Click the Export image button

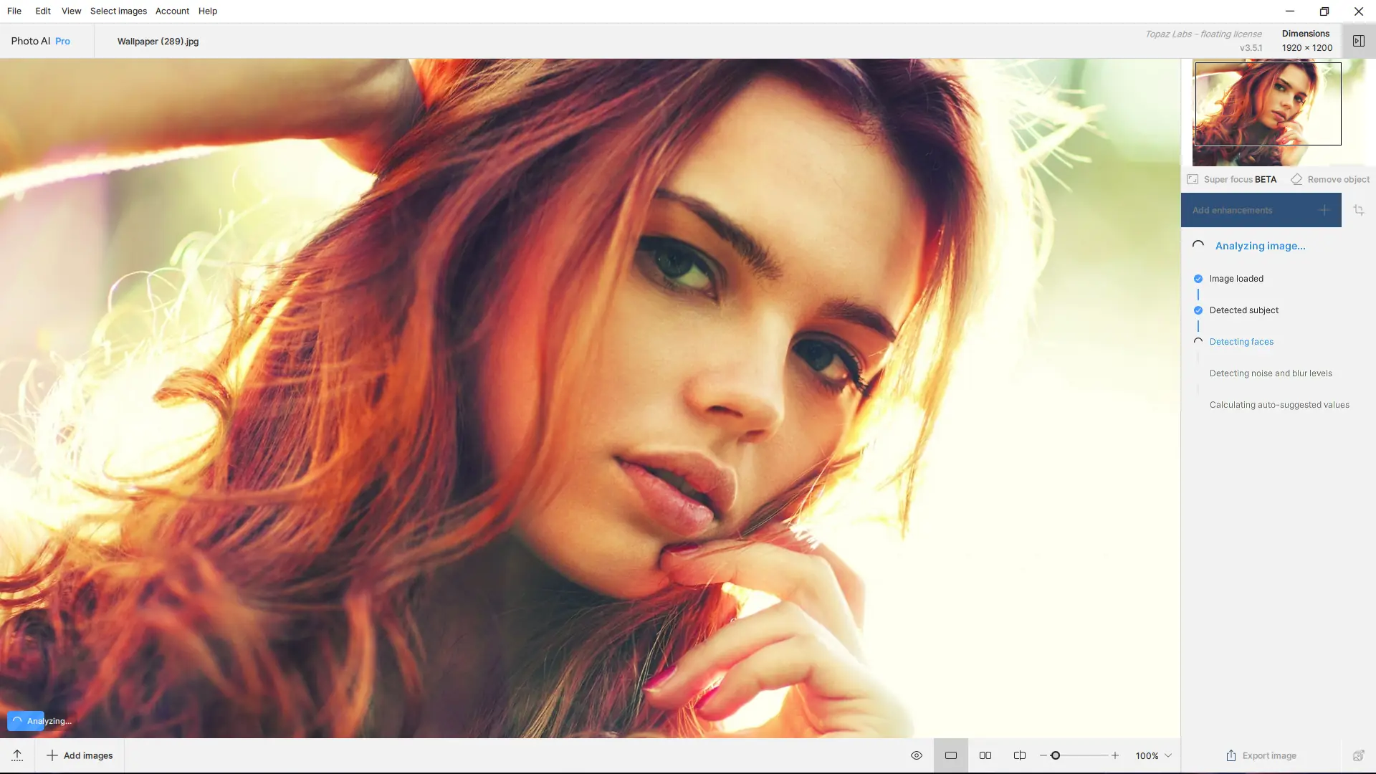click(x=1261, y=755)
